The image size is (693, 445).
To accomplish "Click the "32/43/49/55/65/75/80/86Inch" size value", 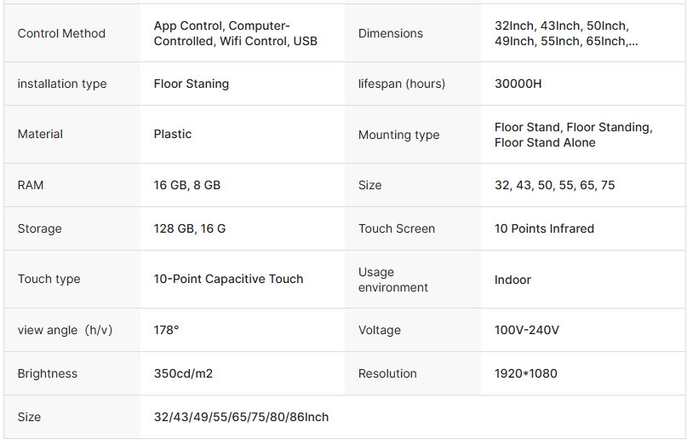I will 241,417.
